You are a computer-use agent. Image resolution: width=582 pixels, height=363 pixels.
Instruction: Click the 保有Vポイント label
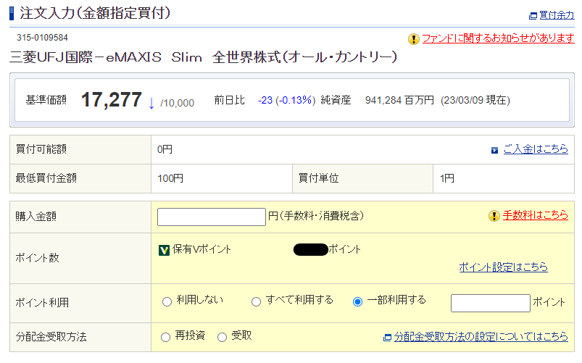pos(201,249)
